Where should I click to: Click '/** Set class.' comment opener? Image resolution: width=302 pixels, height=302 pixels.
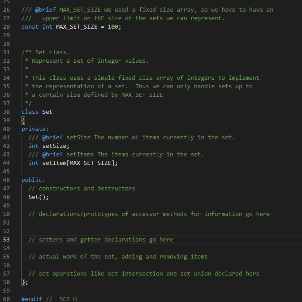coord(45,52)
